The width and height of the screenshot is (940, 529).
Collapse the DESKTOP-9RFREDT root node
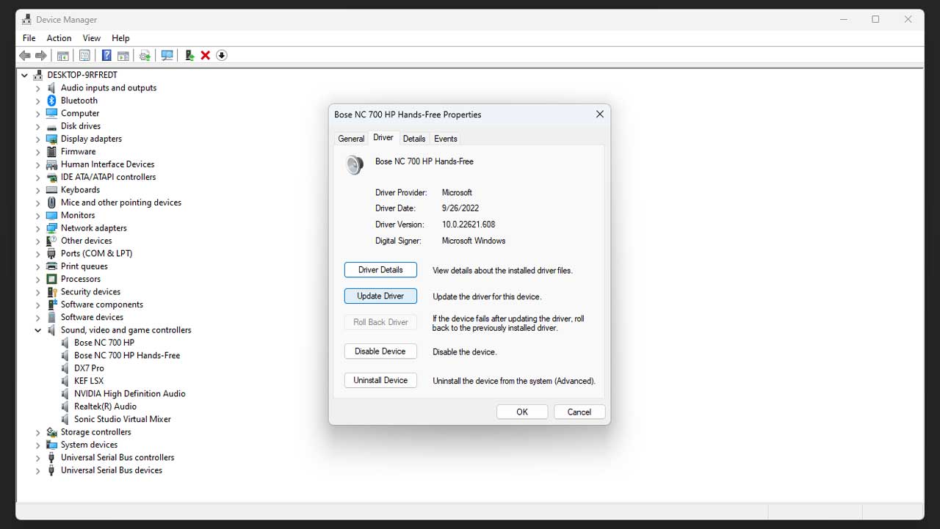click(x=25, y=75)
